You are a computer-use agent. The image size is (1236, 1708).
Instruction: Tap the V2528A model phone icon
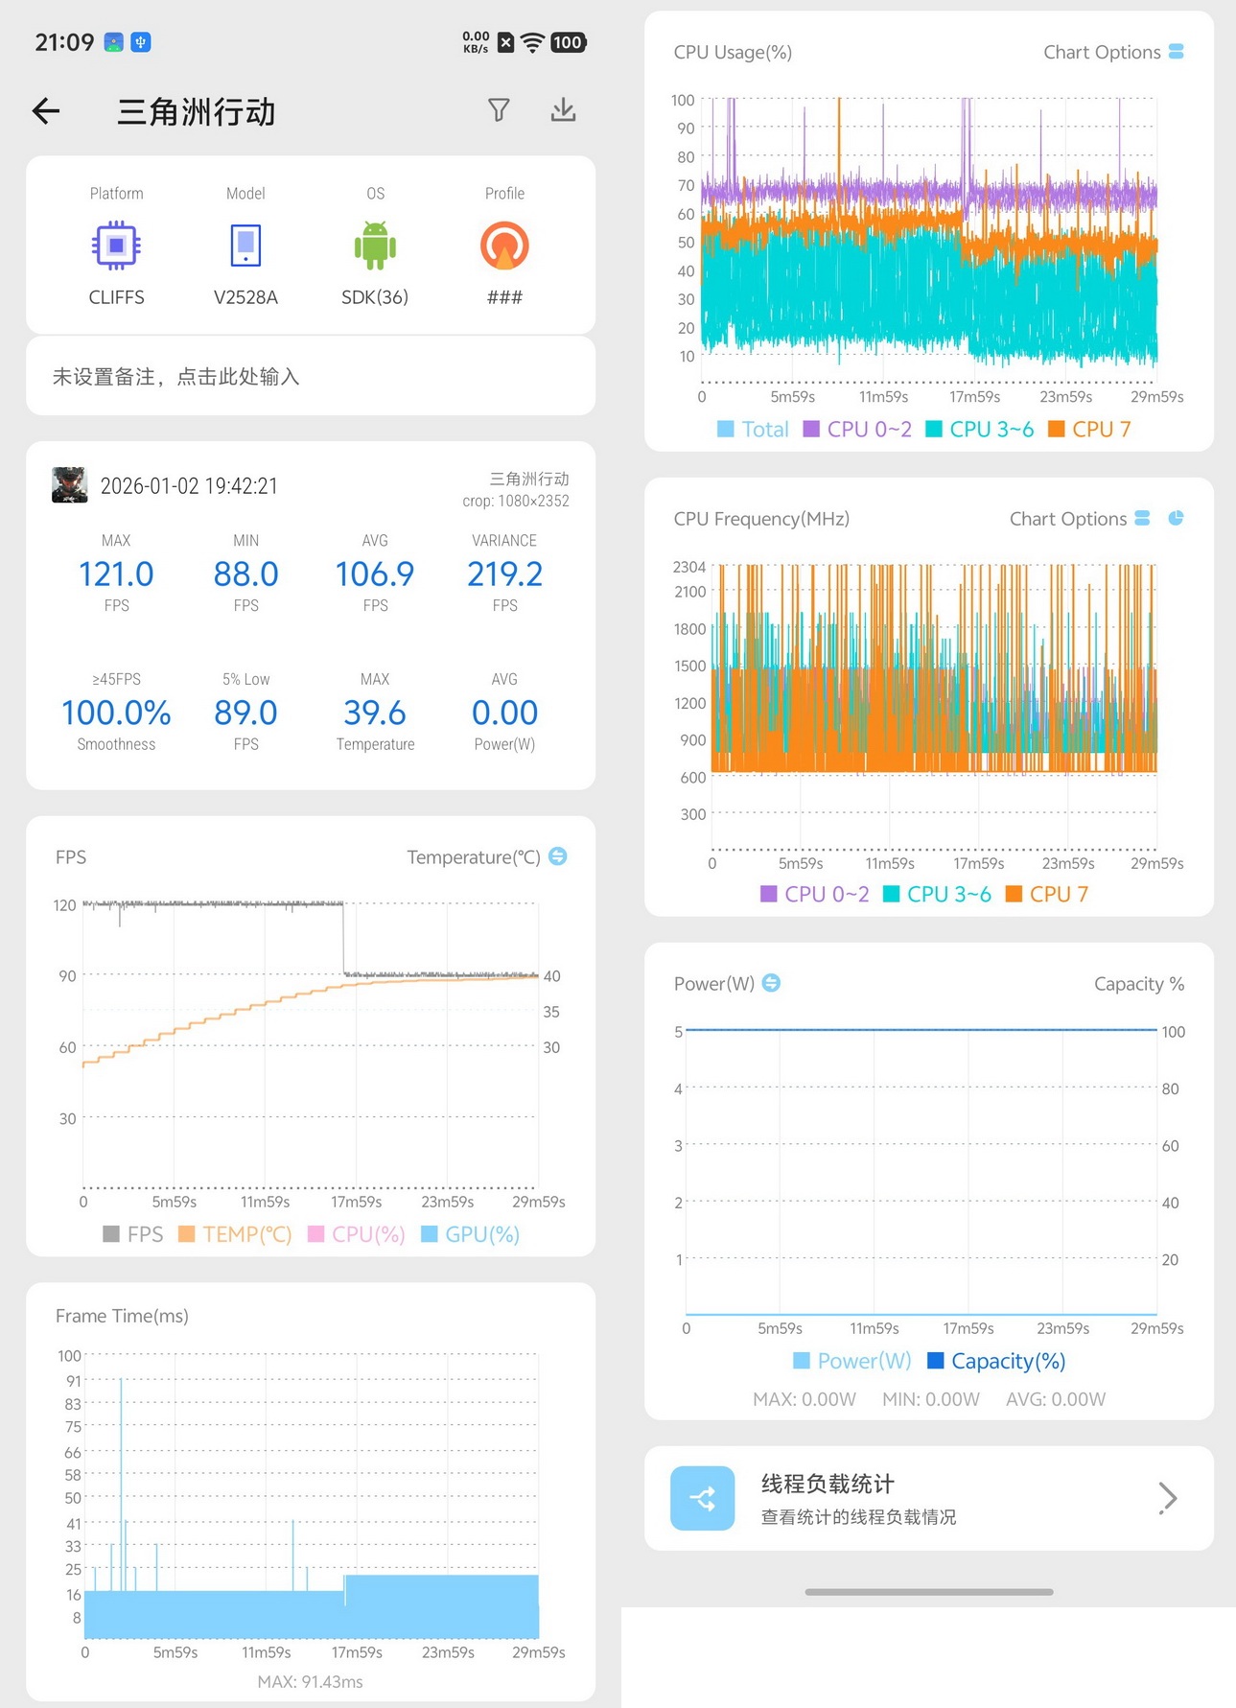click(x=245, y=246)
